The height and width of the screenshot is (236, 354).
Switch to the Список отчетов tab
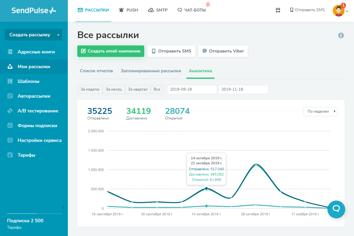click(96, 71)
